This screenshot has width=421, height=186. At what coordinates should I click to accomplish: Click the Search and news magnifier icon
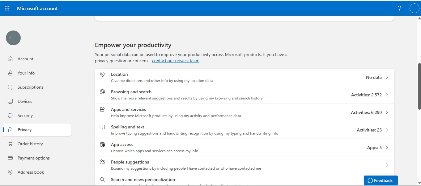(102, 180)
